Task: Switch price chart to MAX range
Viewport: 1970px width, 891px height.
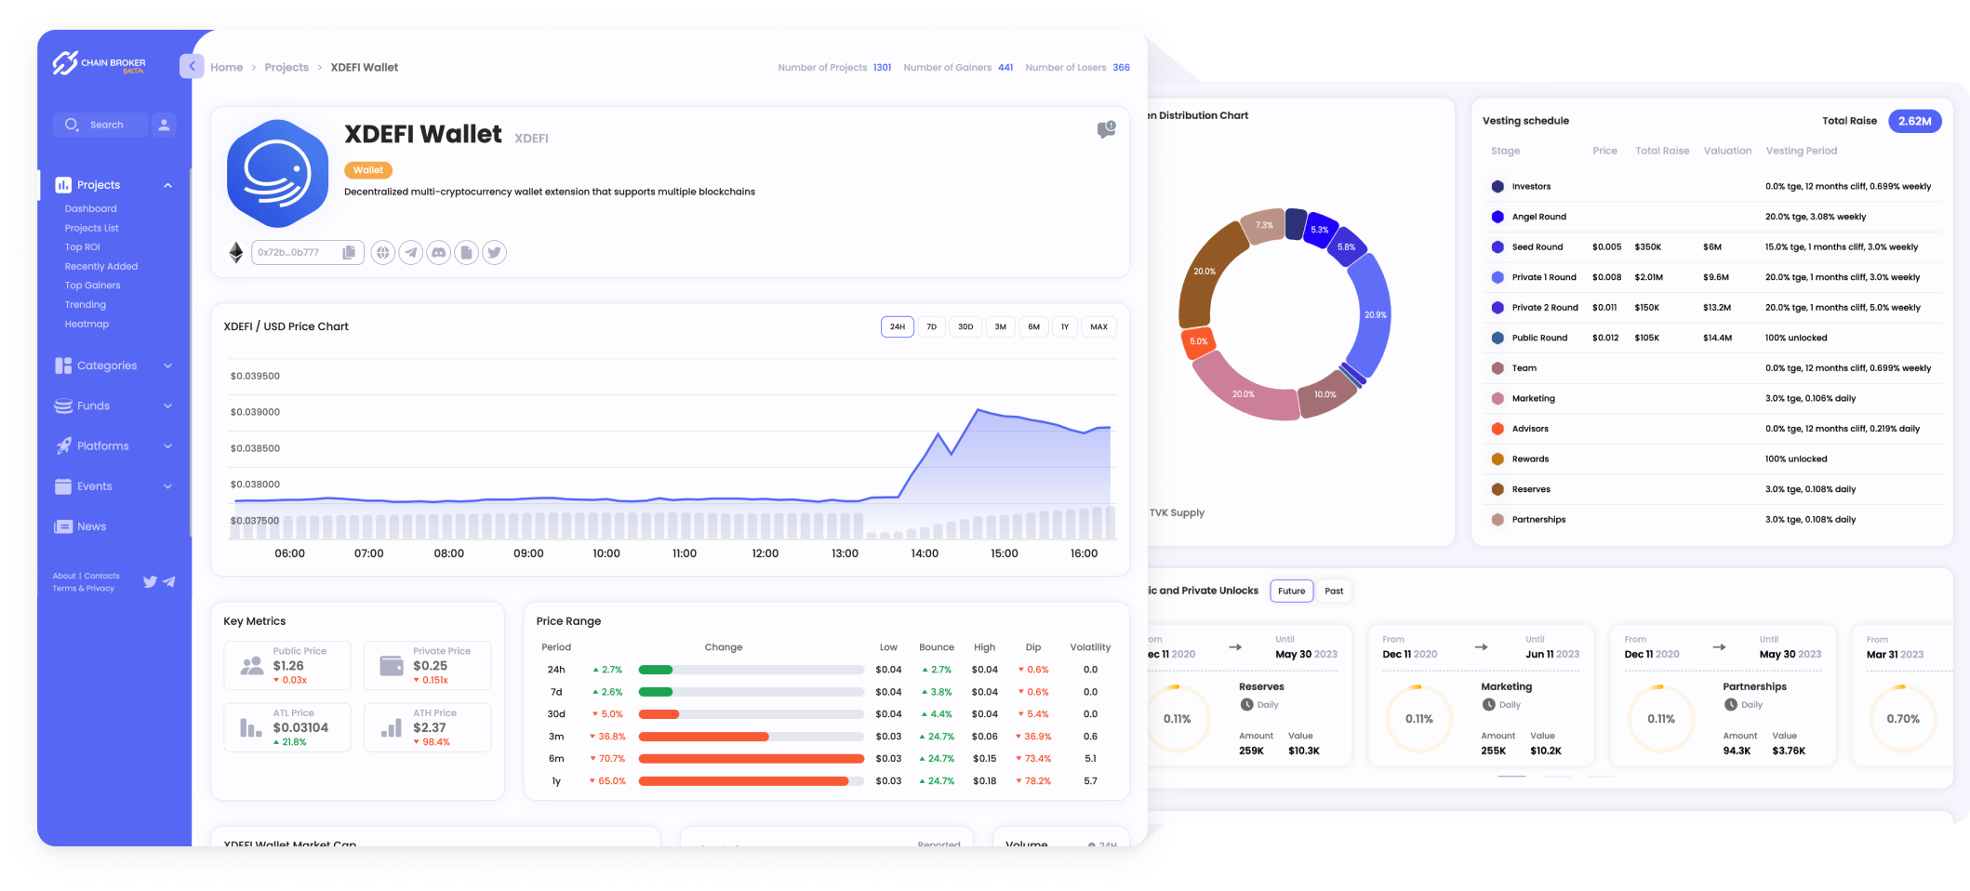Action: tap(1098, 326)
